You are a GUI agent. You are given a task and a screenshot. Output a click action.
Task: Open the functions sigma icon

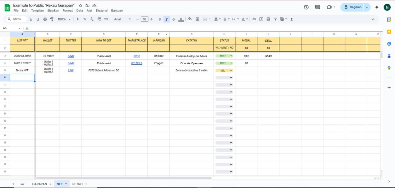pos(292,19)
